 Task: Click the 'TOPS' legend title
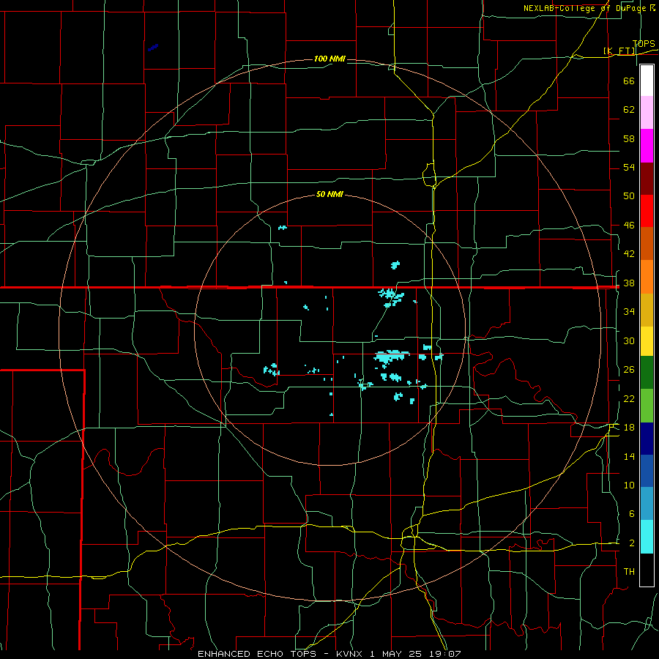pyautogui.click(x=644, y=44)
